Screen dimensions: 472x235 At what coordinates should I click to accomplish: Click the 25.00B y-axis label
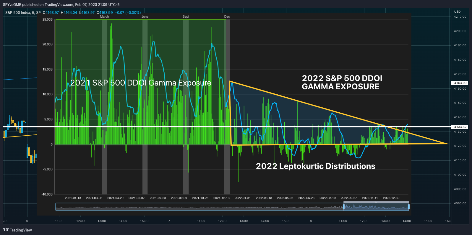coord(47,19)
